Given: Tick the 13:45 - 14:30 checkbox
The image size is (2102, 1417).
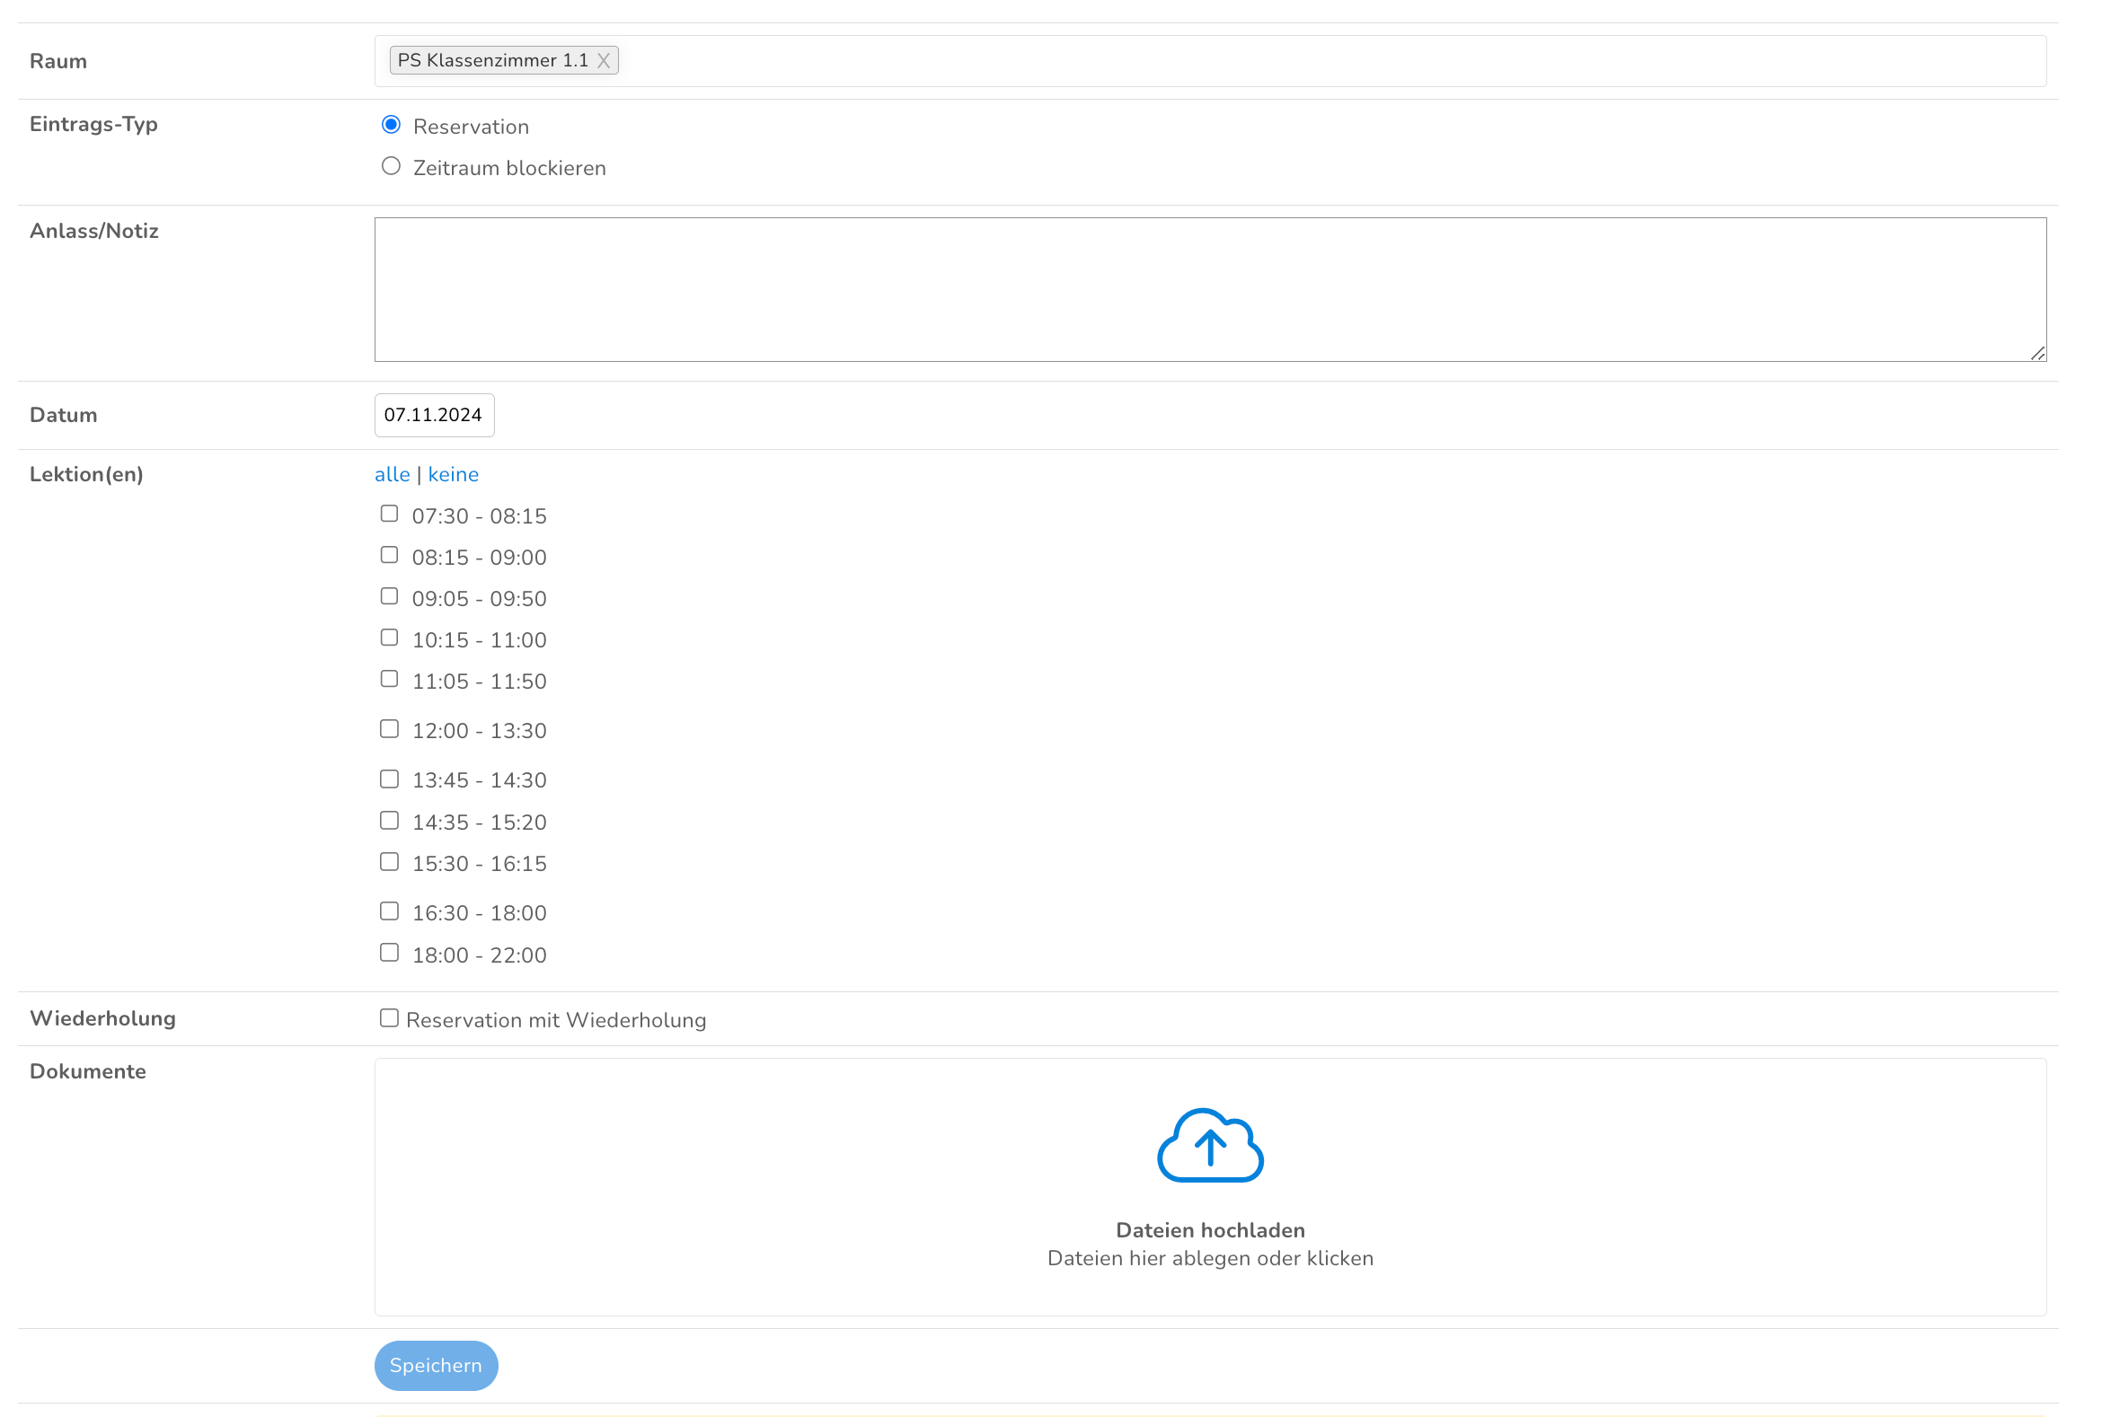Looking at the screenshot, I should [389, 779].
